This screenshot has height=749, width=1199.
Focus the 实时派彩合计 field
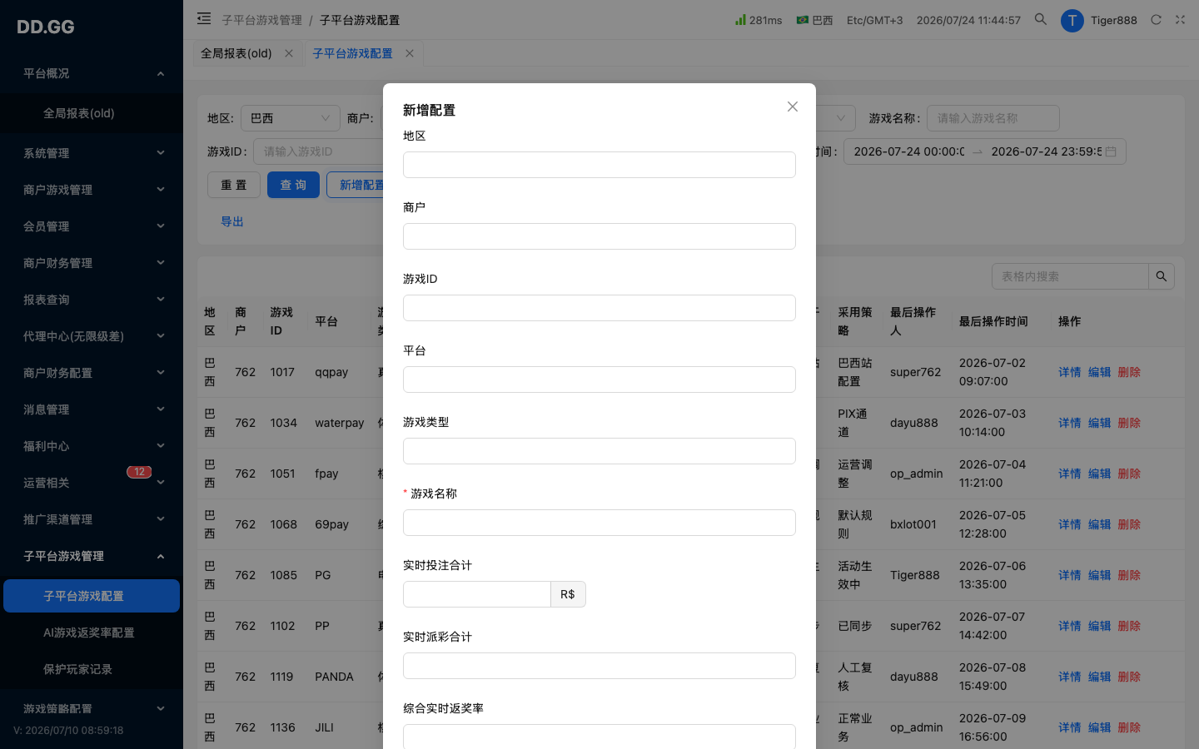(599, 666)
